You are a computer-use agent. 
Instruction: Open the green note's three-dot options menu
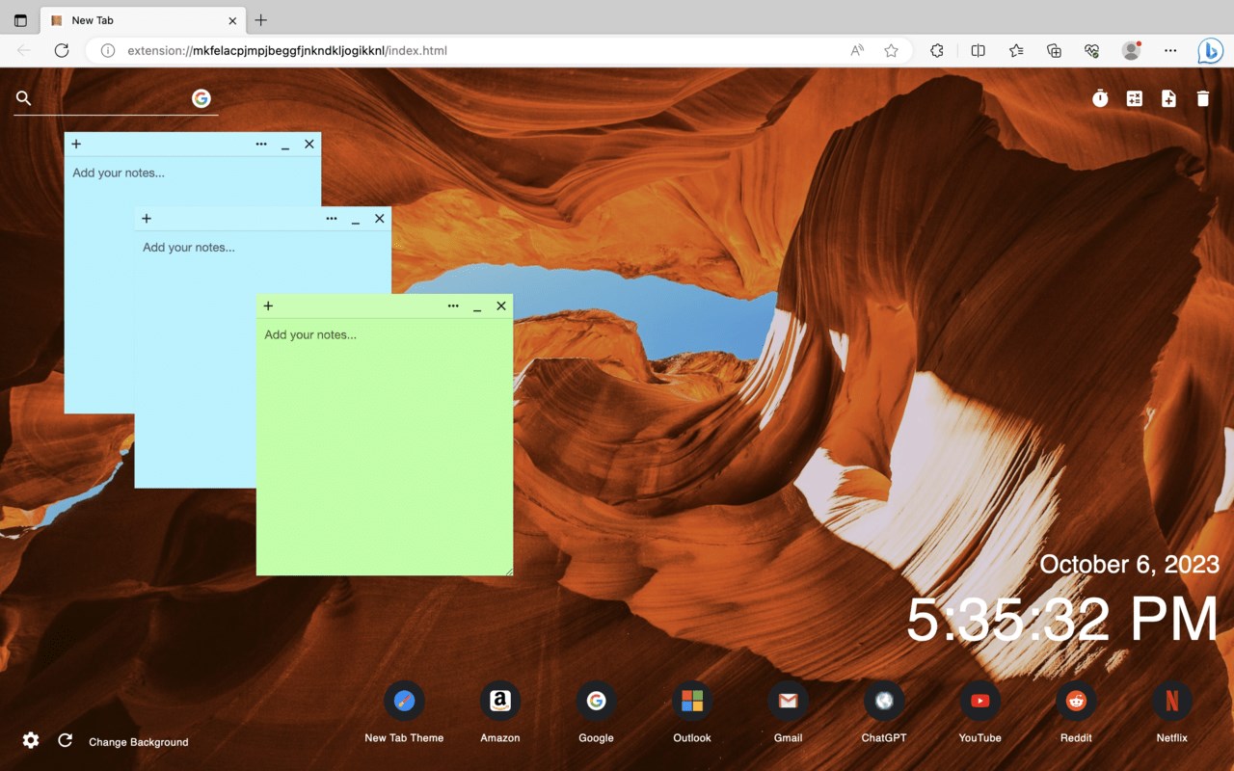pos(453,306)
